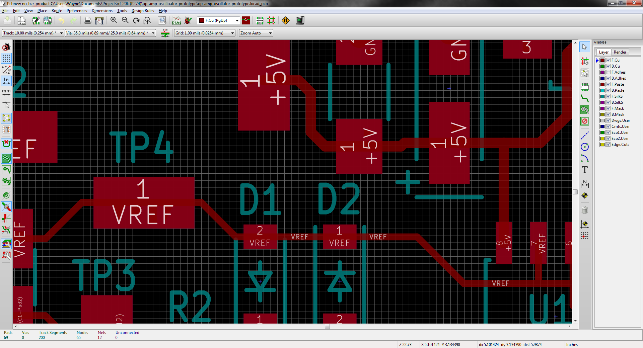Uncheck the Edge.Cuts layer visibility

pyautogui.click(x=609, y=145)
